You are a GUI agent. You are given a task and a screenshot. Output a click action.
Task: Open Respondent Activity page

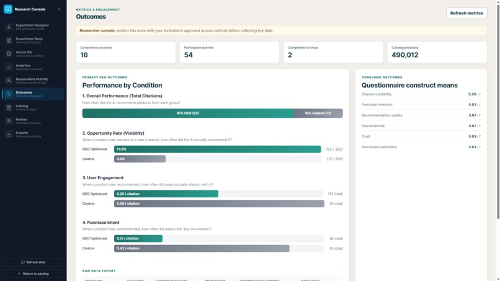33,81
